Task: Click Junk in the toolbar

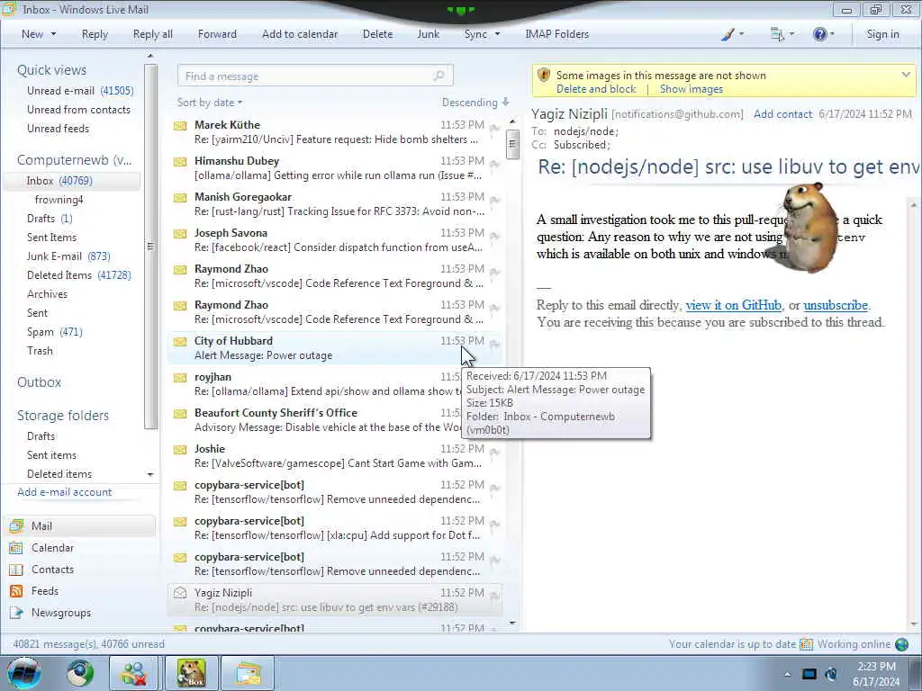Action: [x=428, y=34]
